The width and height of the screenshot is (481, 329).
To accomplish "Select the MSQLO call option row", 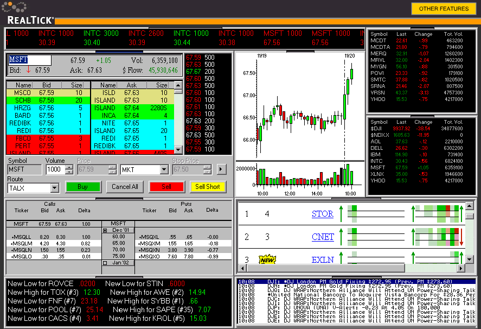I will point(54,256).
